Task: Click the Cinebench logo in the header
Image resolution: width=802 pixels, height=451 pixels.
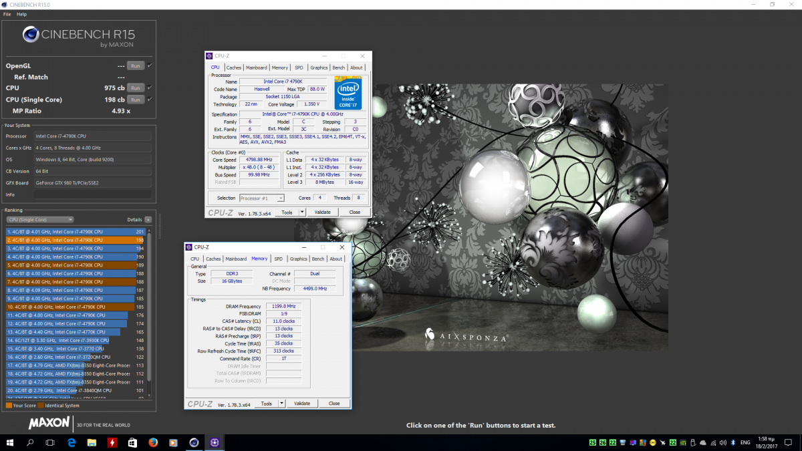Action: (30, 34)
